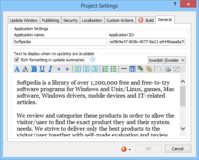Increase font size with up arrow
The height and width of the screenshot is (160, 199).
tap(59, 69)
